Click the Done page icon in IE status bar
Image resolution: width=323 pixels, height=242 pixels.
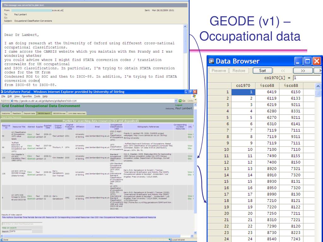[x=2, y=240]
